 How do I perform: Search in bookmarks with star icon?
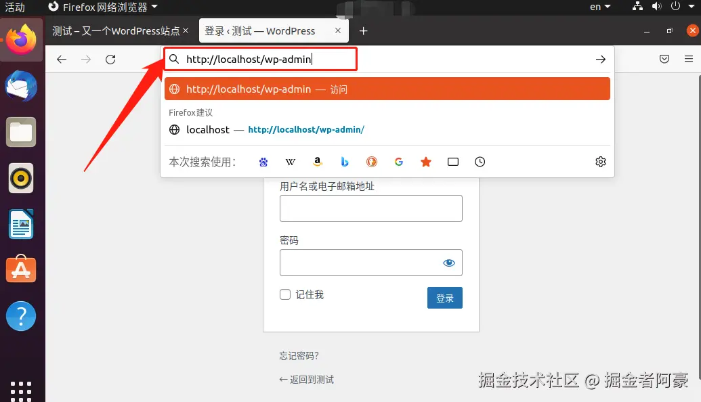[x=426, y=162]
